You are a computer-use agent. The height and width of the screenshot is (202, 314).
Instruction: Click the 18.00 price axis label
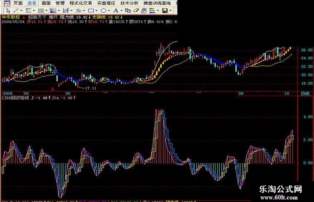pos(307,83)
